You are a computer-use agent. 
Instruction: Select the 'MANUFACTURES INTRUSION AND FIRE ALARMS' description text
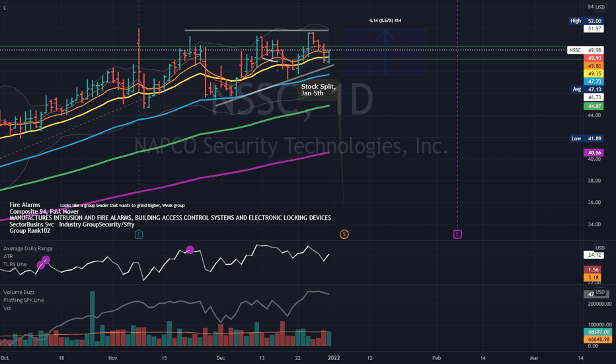[x=170, y=218]
